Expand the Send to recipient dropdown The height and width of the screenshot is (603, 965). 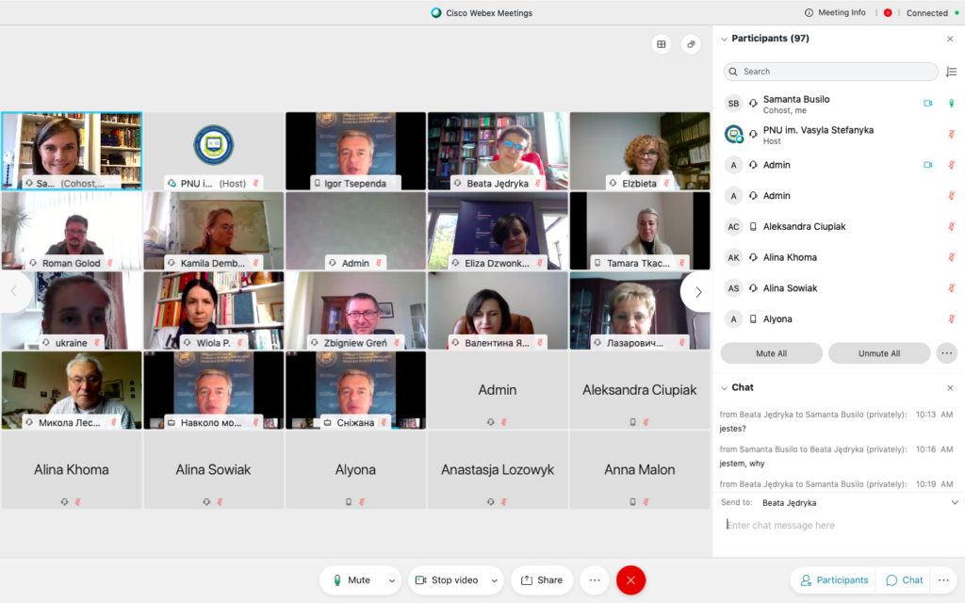click(x=954, y=503)
